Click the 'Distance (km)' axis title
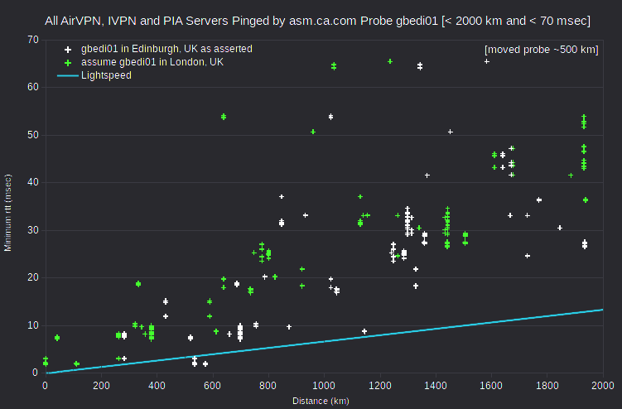 tap(321, 401)
